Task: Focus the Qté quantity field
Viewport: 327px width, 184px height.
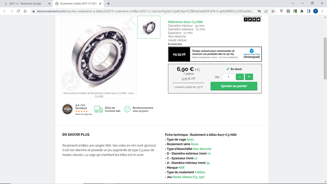Action: (x=228, y=77)
